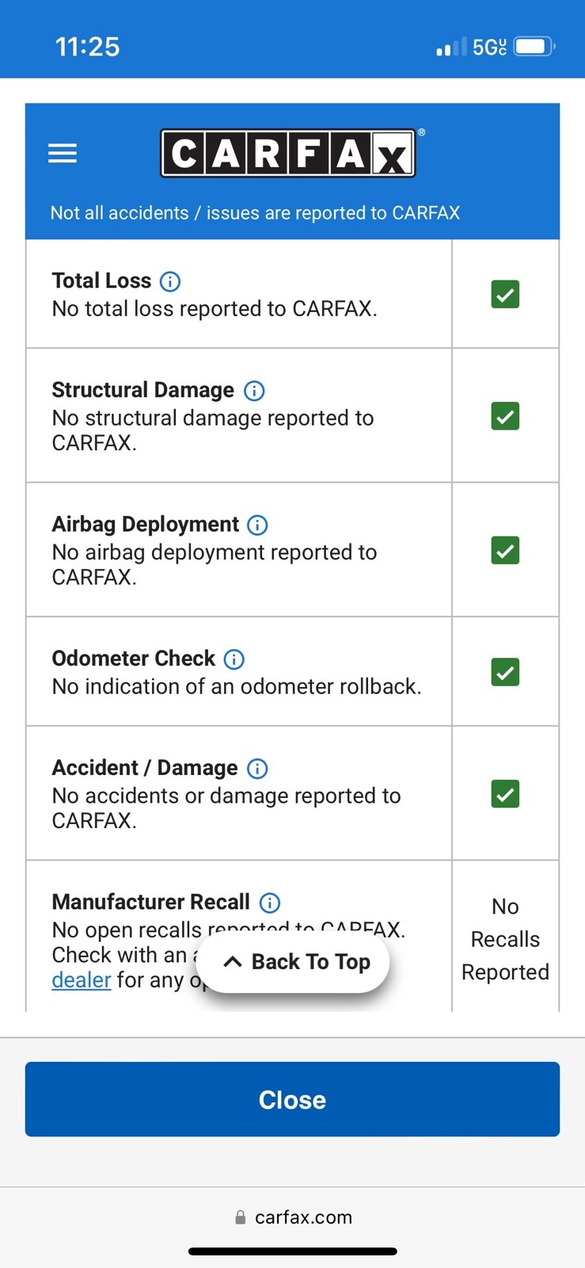Open Manufacturer Recall info icon

[x=270, y=903]
